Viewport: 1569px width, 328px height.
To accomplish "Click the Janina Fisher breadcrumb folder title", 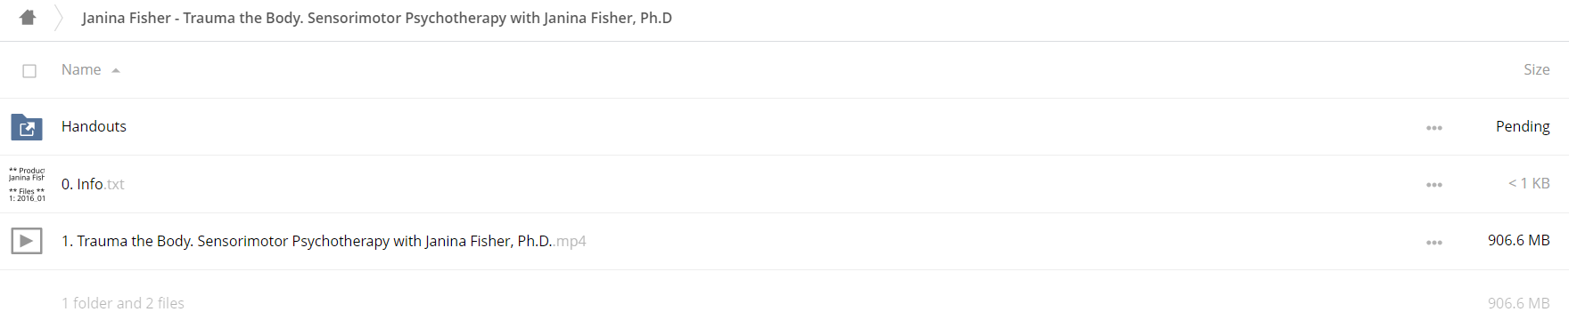I will (x=377, y=18).
